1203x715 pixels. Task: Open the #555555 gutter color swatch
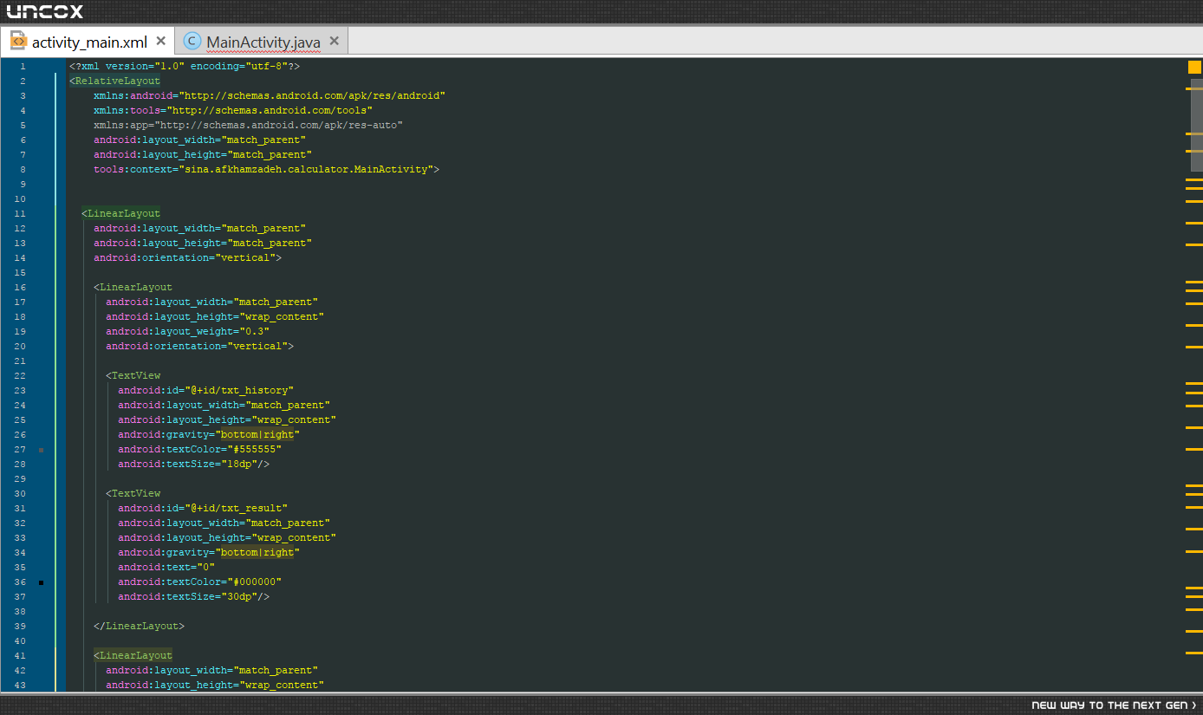click(x=41, y=450)
